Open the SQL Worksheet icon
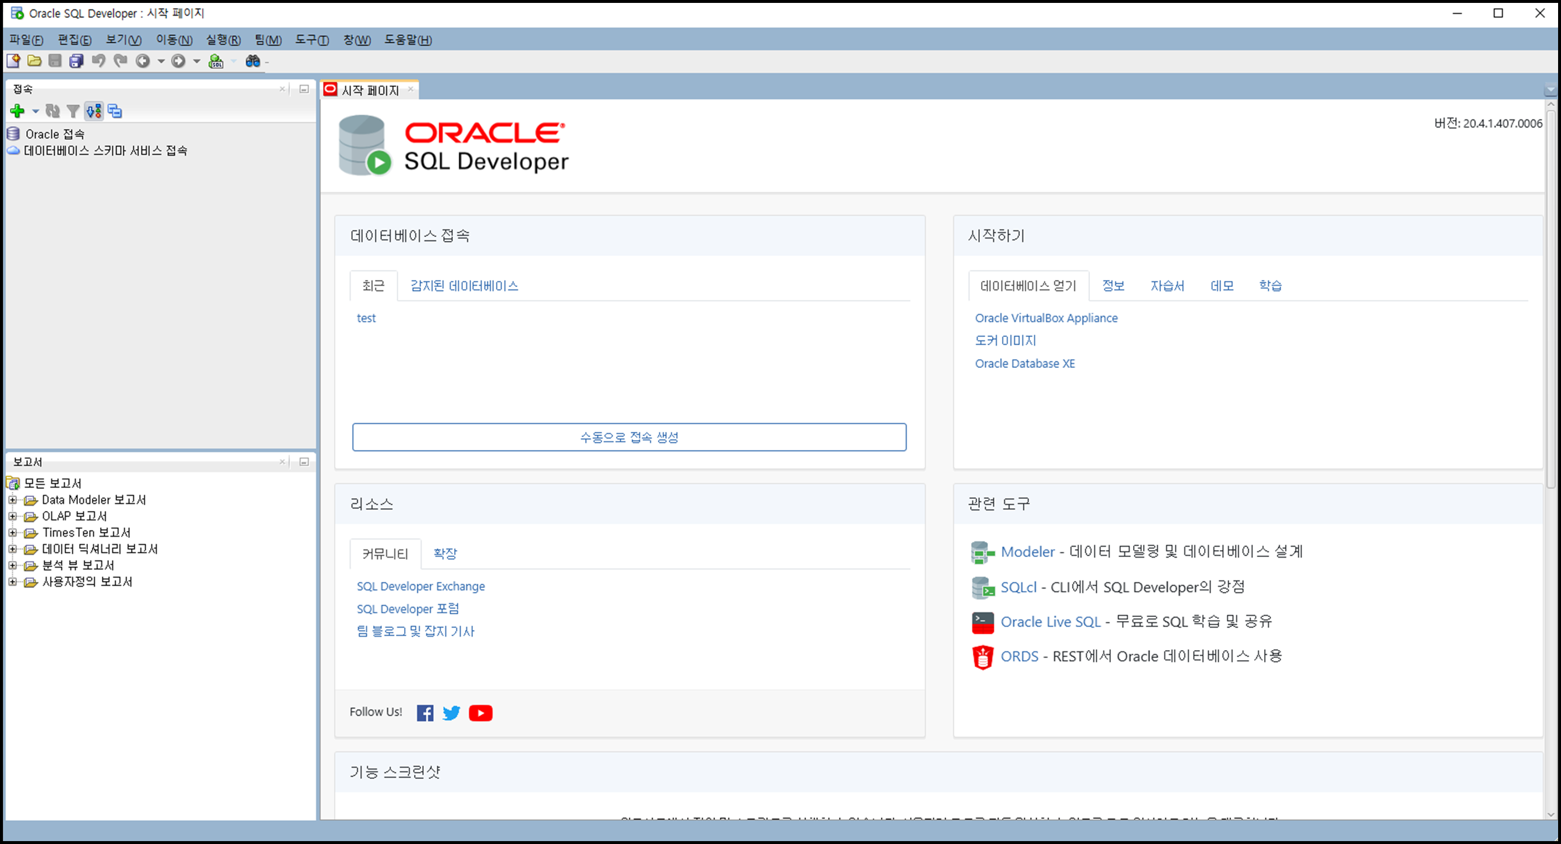This screenshot has width=1561, height=844. (216, 61)
